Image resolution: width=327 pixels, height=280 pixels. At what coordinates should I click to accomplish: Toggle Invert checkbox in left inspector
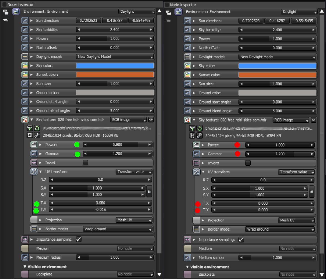(x=85, y=163)
